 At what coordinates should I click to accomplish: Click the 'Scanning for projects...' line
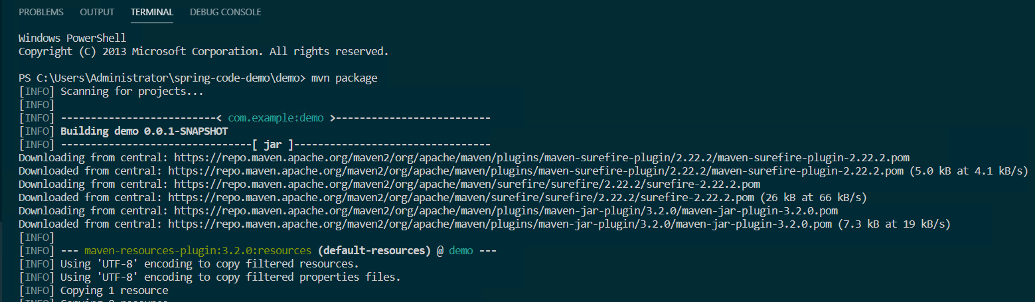132,92
